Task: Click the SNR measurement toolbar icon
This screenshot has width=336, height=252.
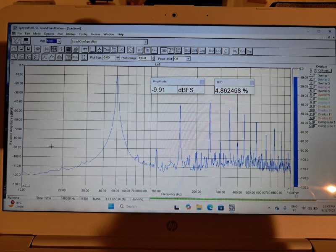Action: point(194,50)
